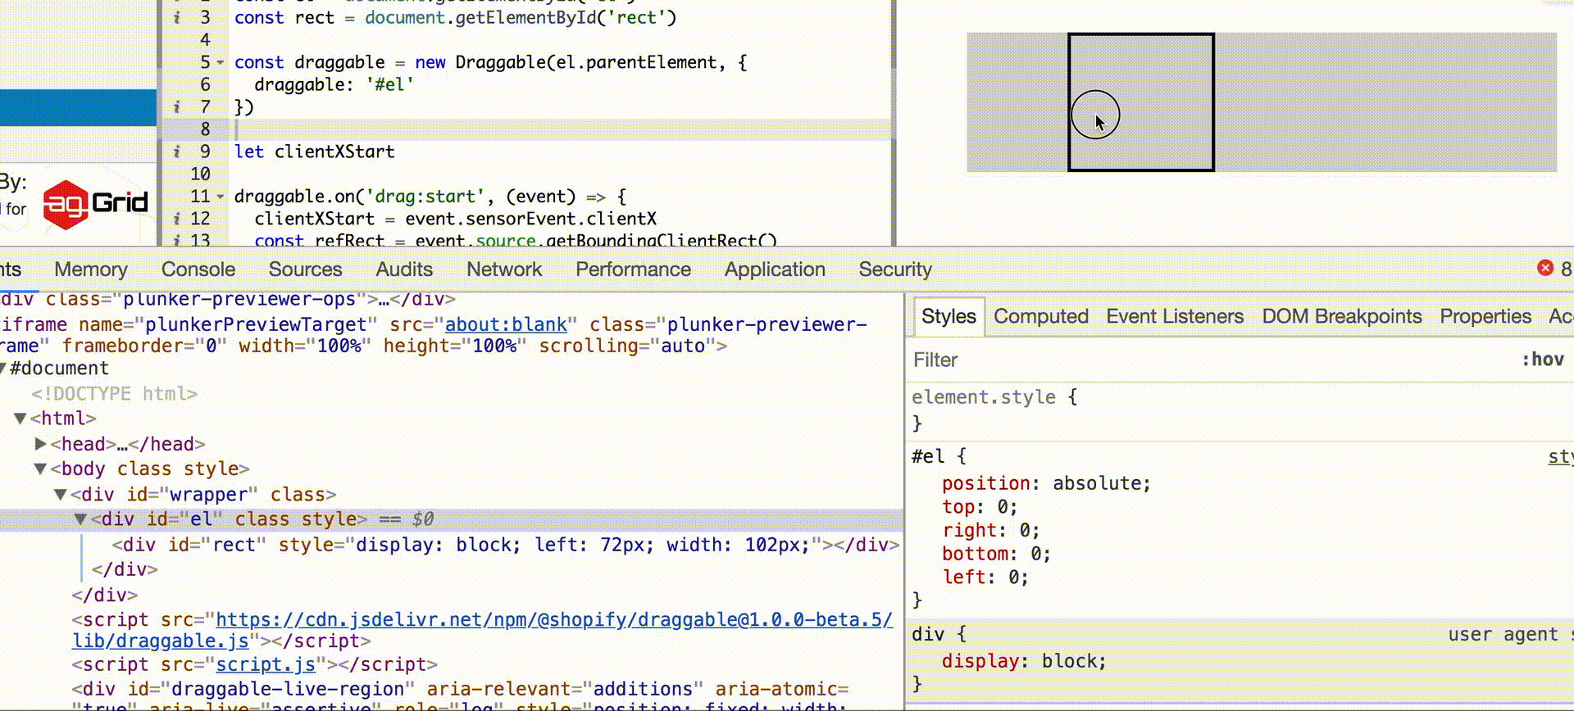
Task: Open the script.js source link
Action: click(x=266, y=664)
